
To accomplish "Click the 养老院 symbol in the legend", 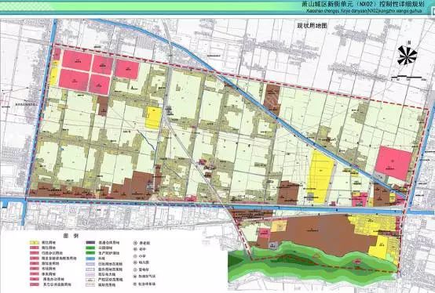I will tap(135, 243).
